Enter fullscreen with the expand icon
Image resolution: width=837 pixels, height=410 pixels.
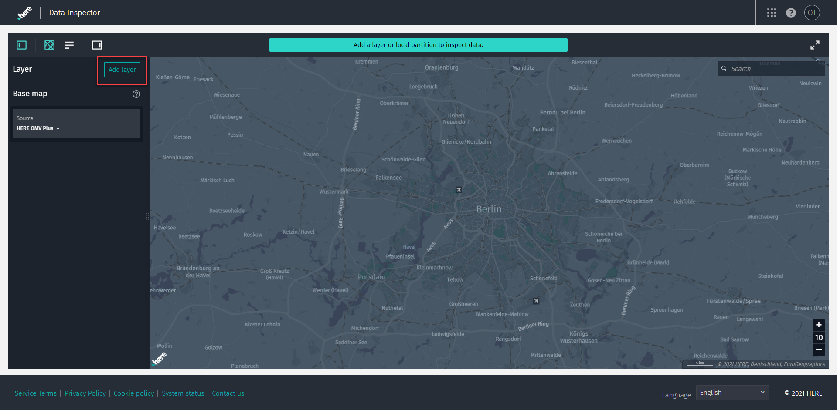pyautogui.click(x=815, y=45)
